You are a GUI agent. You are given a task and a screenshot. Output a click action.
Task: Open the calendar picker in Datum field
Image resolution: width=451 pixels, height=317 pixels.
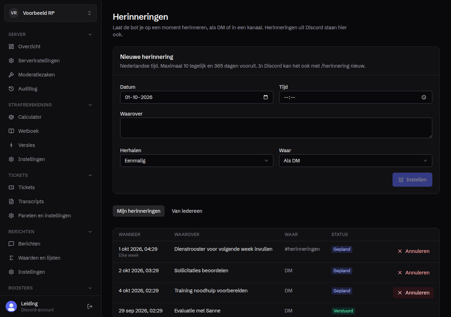pos(266,97)
